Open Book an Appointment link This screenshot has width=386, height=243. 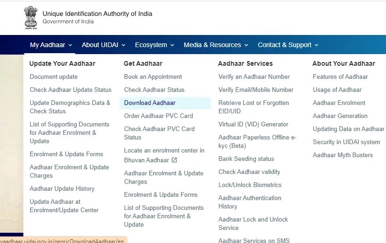click(x=153, y=76)
